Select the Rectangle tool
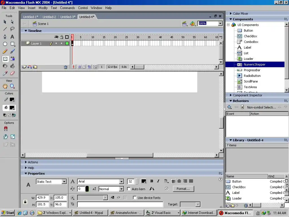The width and height of the screenshot is (289, 217). click(12, 44)
